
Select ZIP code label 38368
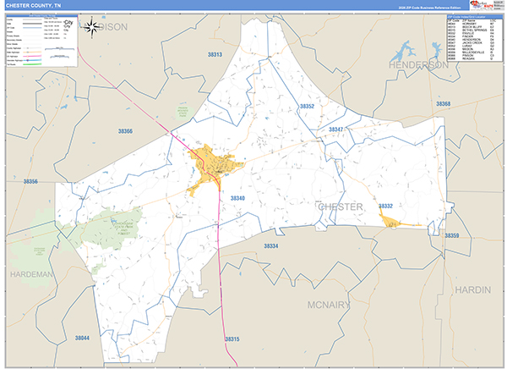point(443,104)
